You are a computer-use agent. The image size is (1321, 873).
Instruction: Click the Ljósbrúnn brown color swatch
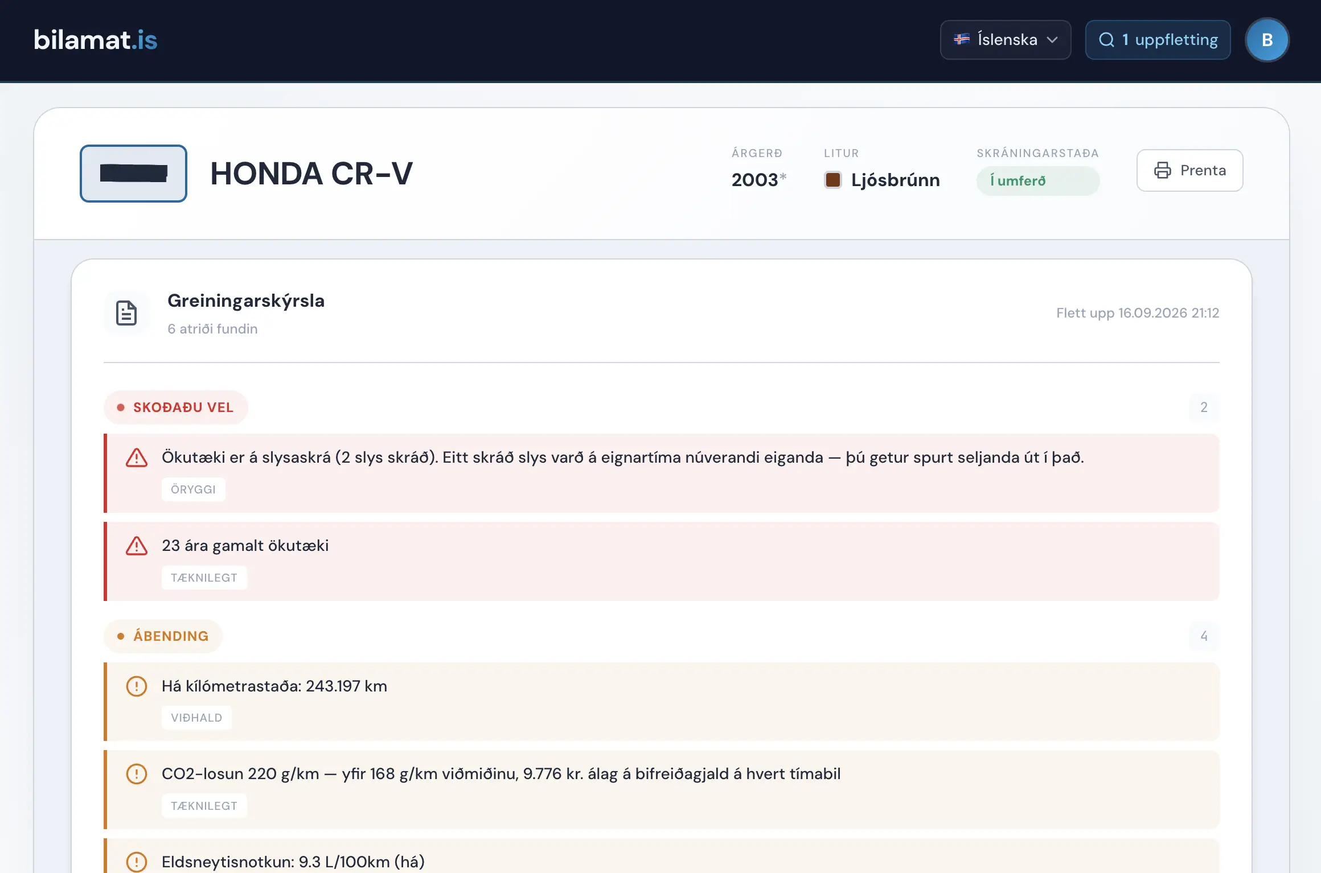pos(833,180)
